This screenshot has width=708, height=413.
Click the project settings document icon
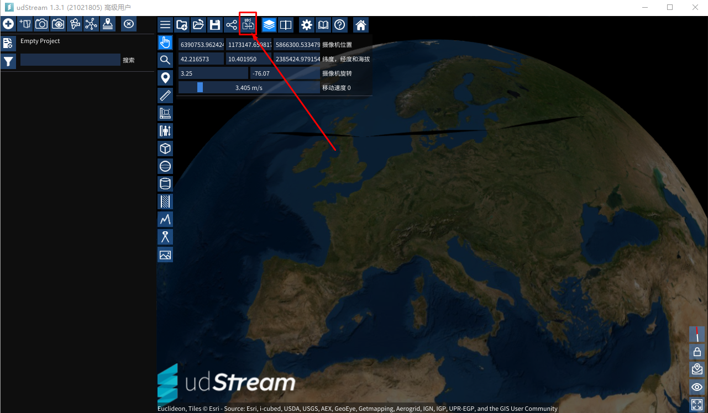click(8, 44)
